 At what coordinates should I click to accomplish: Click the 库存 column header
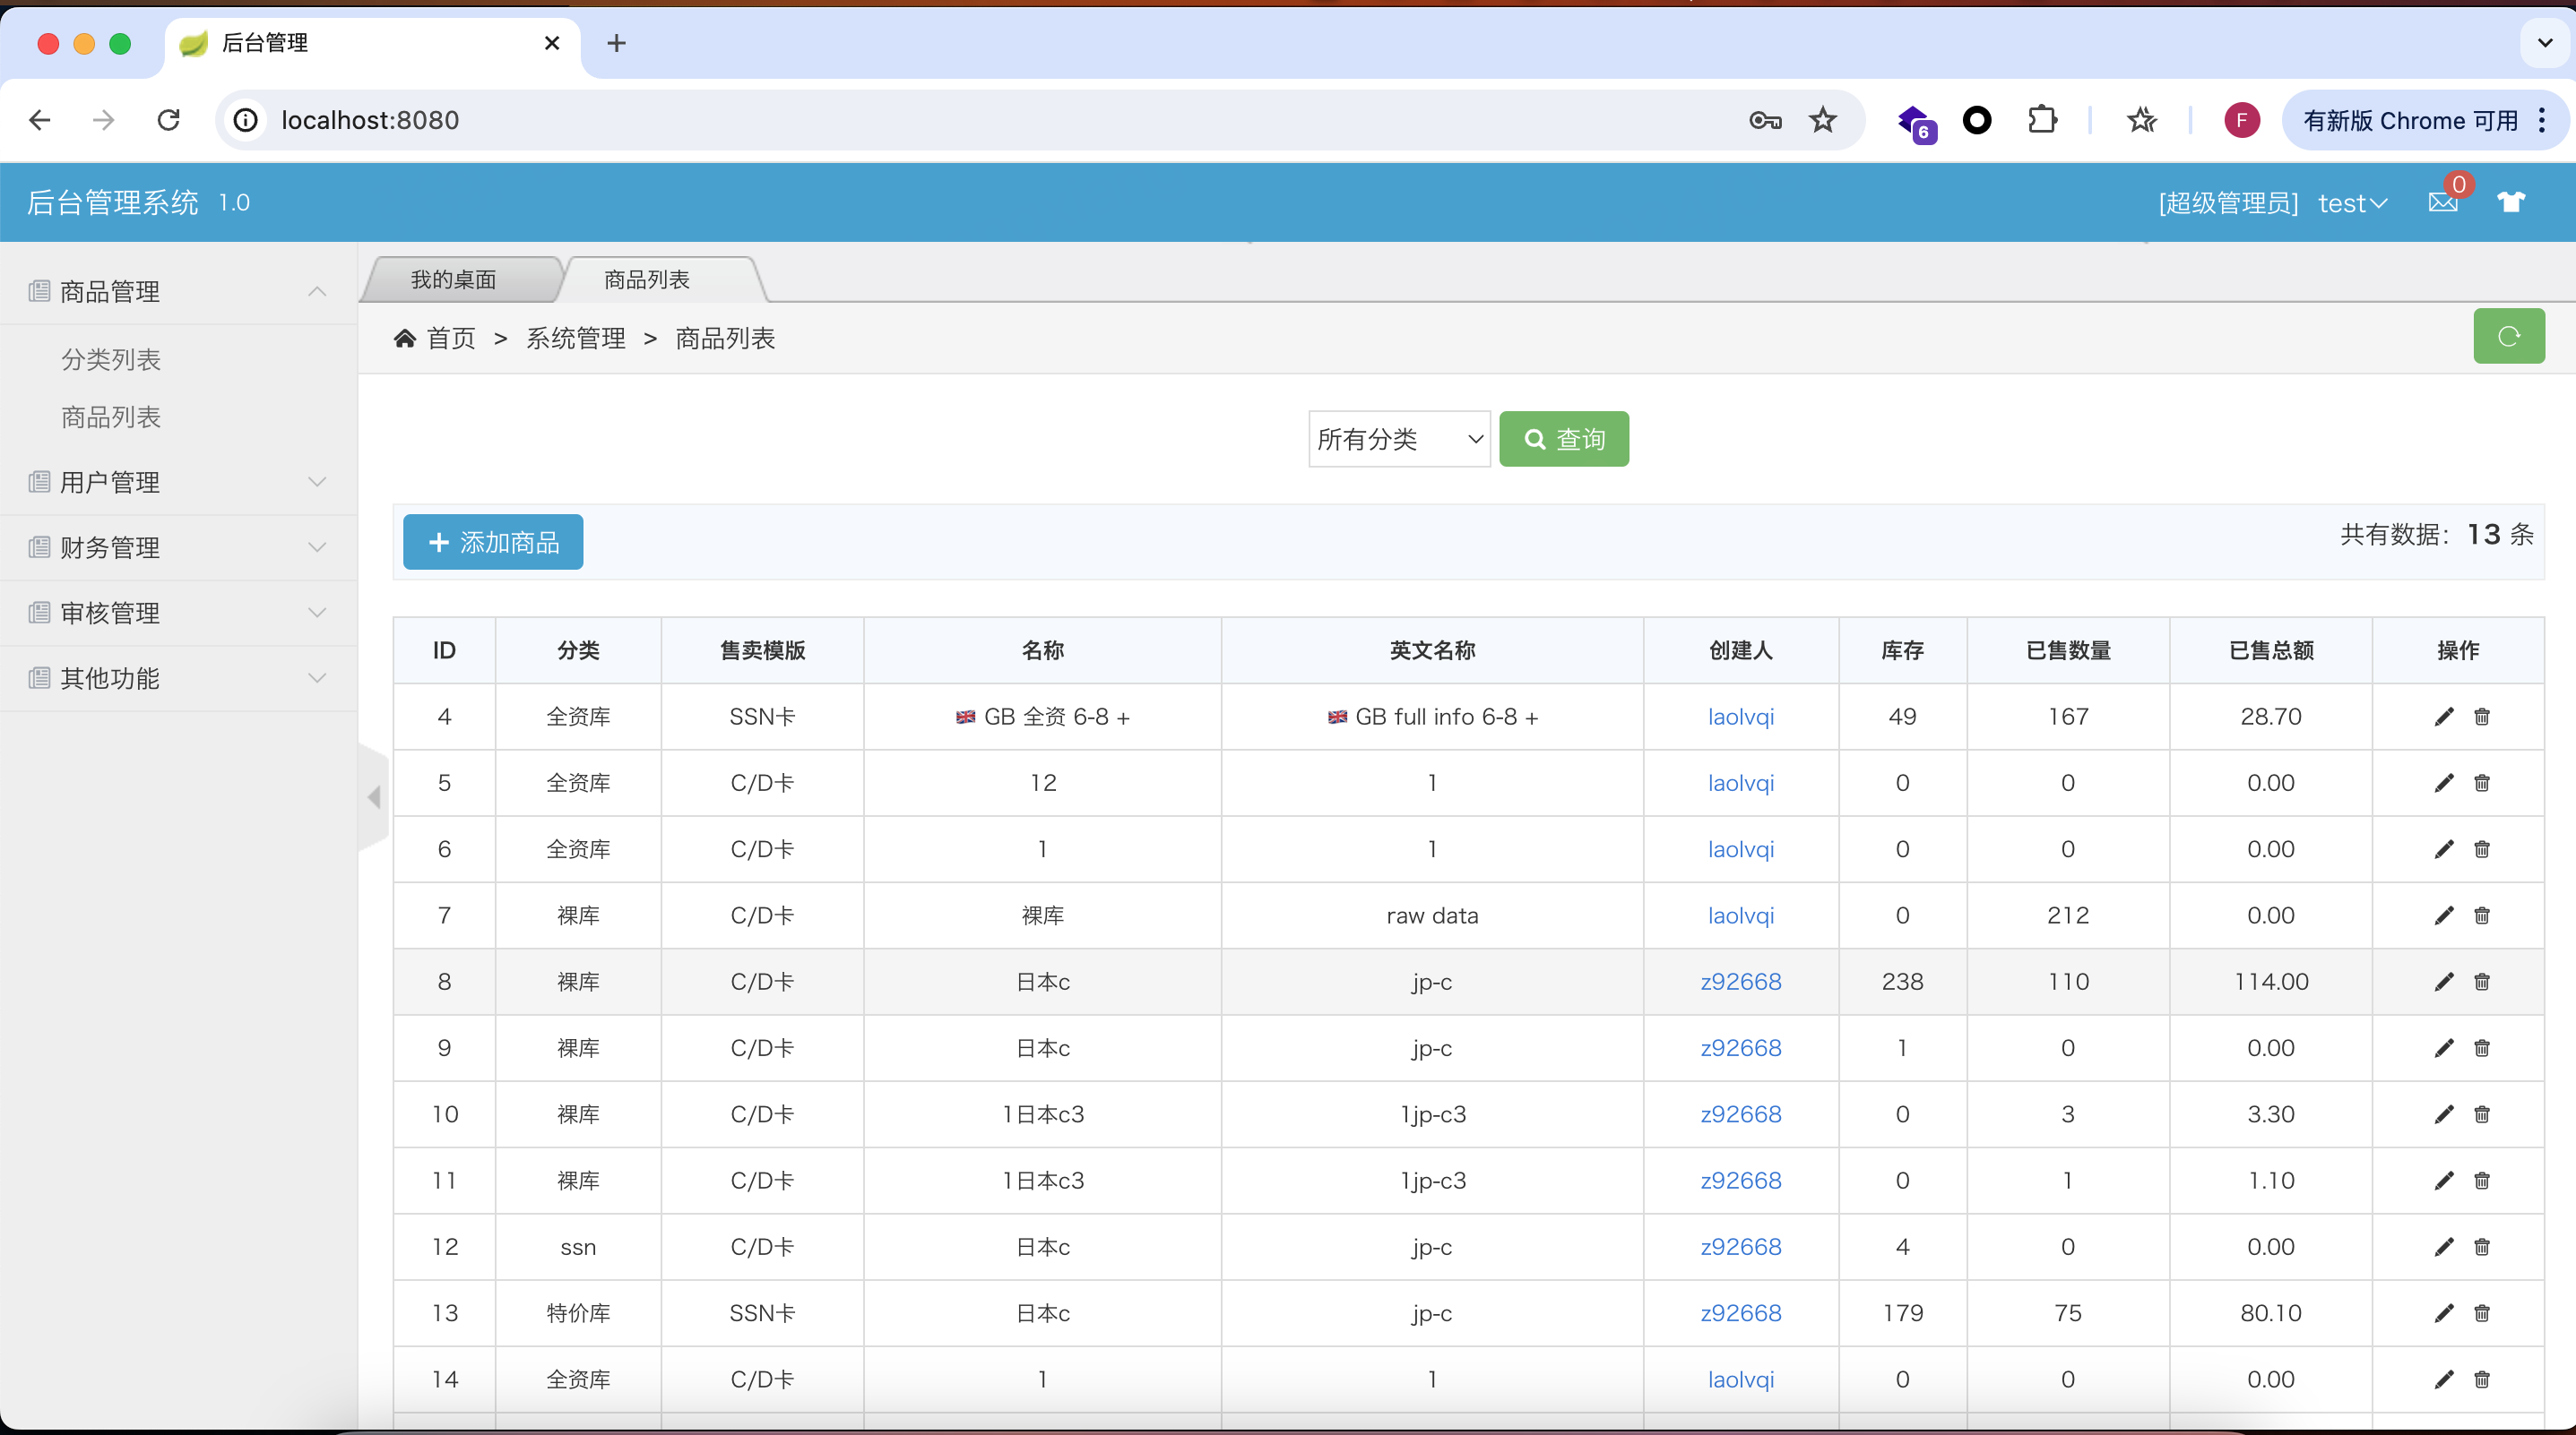tap(1902, 650)
